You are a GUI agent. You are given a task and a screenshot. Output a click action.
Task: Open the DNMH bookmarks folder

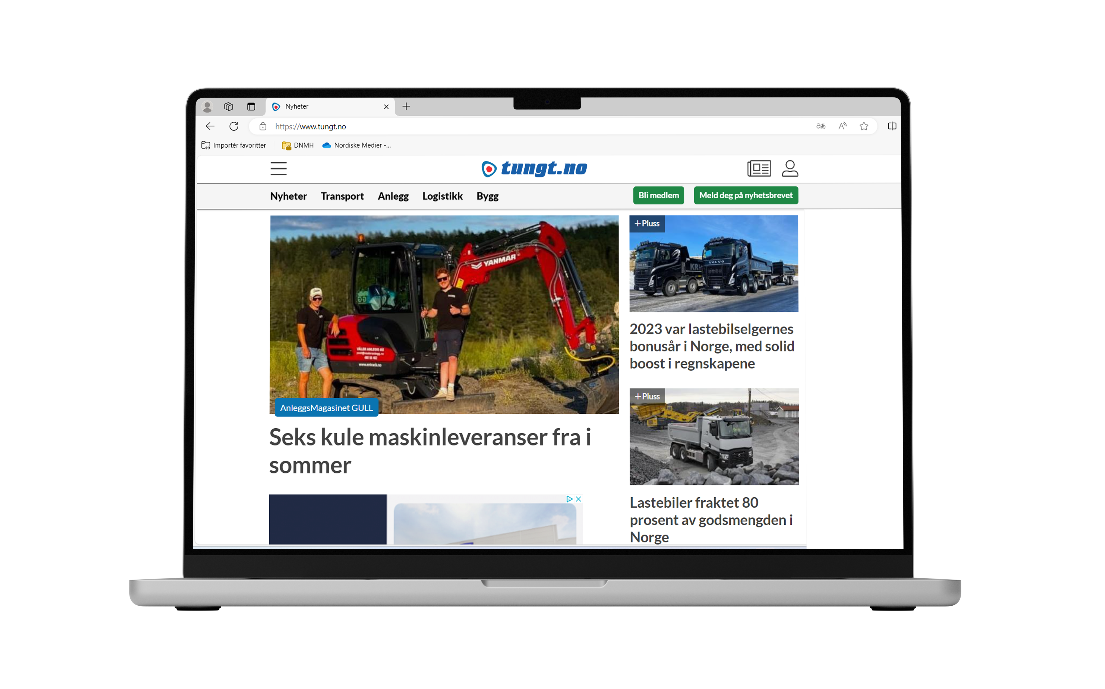click(298, 145)
